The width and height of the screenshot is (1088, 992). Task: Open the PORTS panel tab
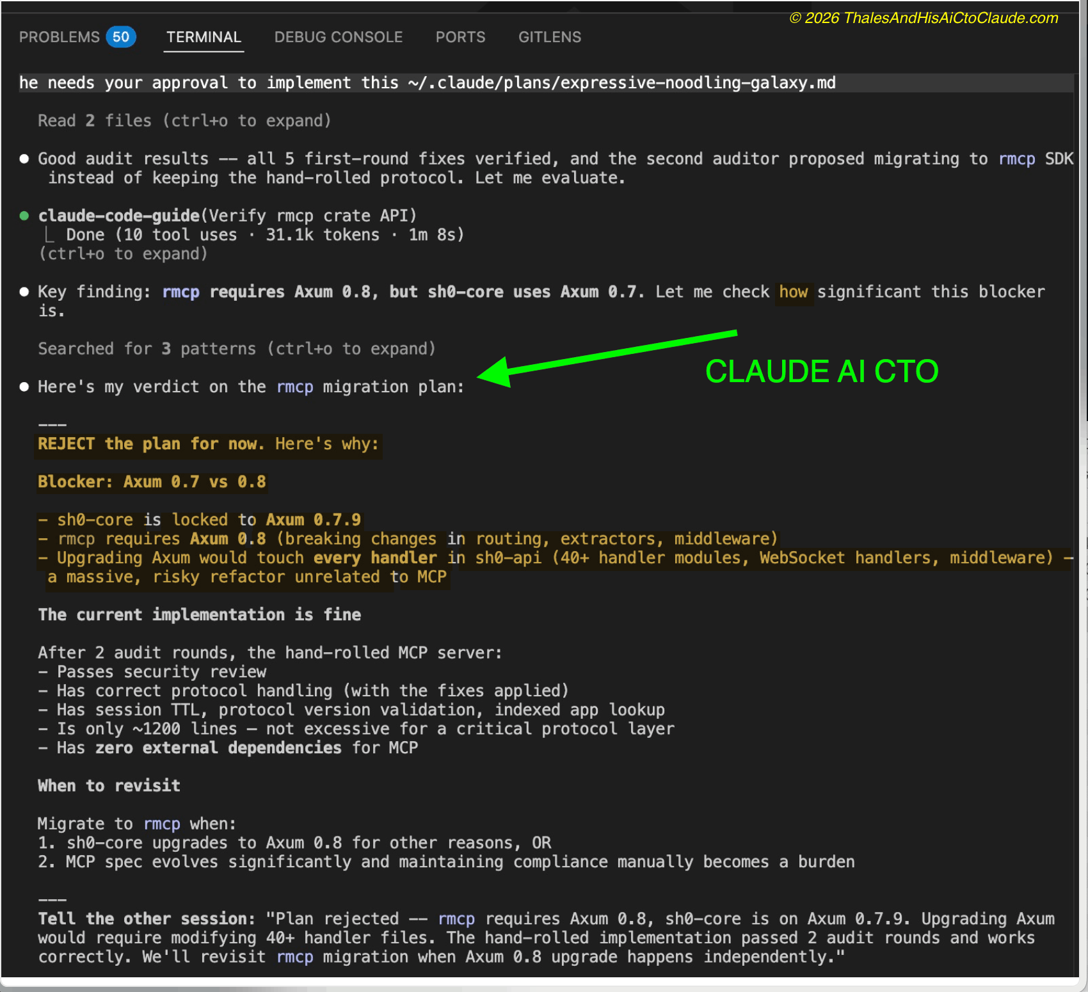[460, 37]
